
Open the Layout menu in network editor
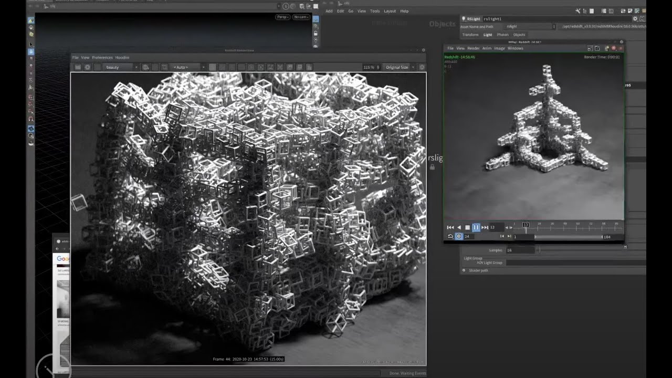390,11
